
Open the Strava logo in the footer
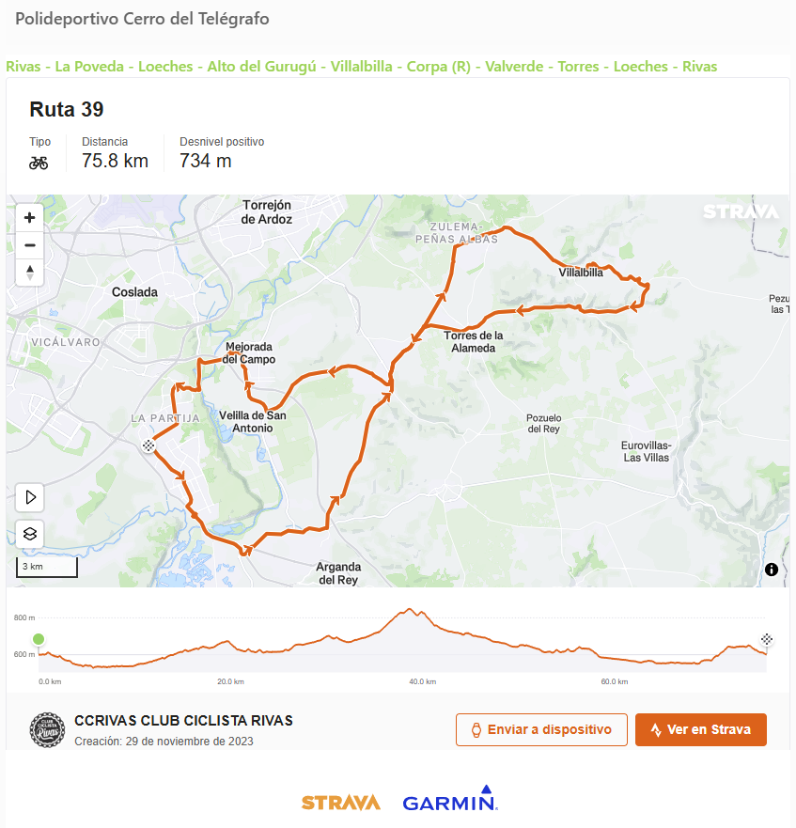coord(340,802)
